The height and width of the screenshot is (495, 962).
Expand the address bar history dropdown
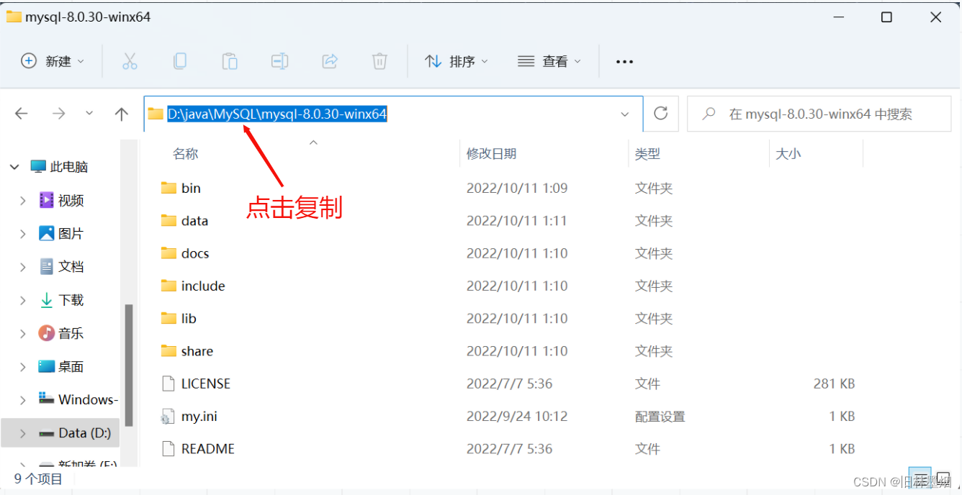tap(624, 114)
